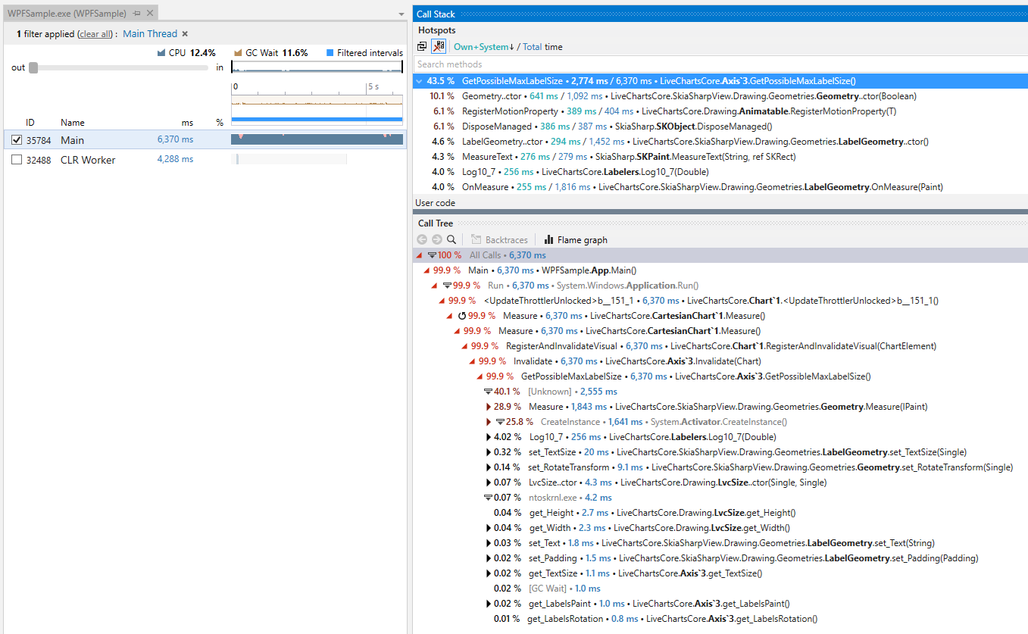Image resolution: width=1028 pixels, height=634 pixels.
Task: Switch sorting to Total time
Action: point(533,47)
